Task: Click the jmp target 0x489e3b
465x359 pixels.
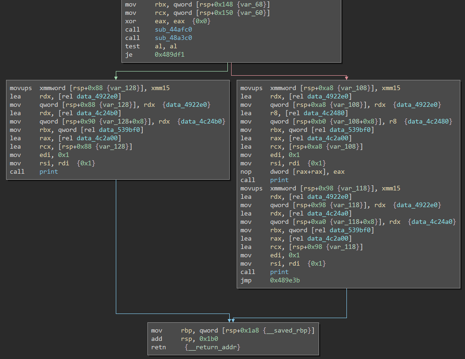Action: point(284,280)
